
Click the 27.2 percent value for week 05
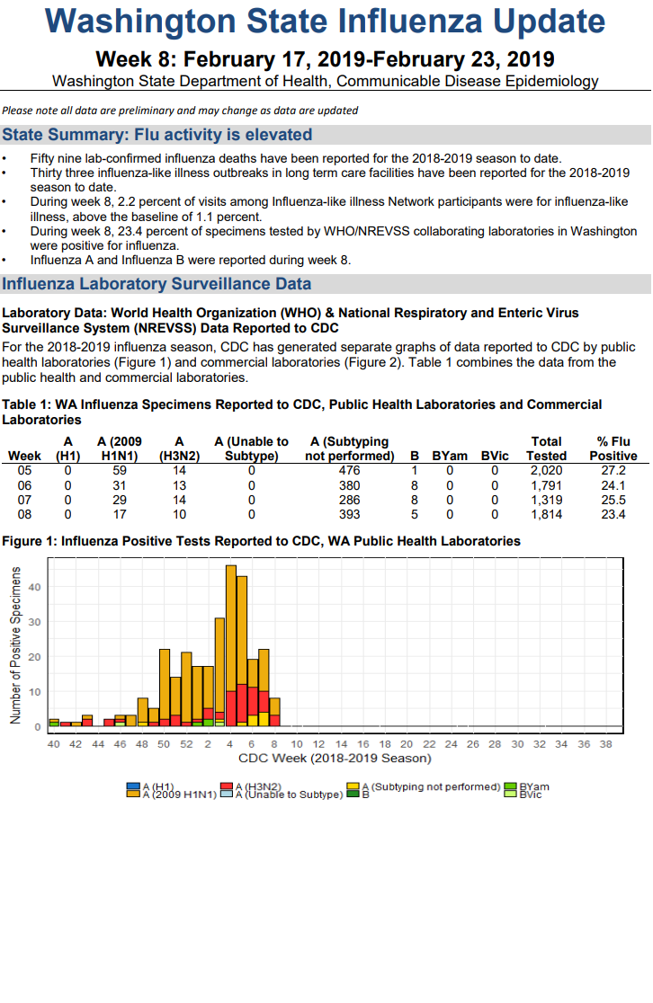coord(613,470)
